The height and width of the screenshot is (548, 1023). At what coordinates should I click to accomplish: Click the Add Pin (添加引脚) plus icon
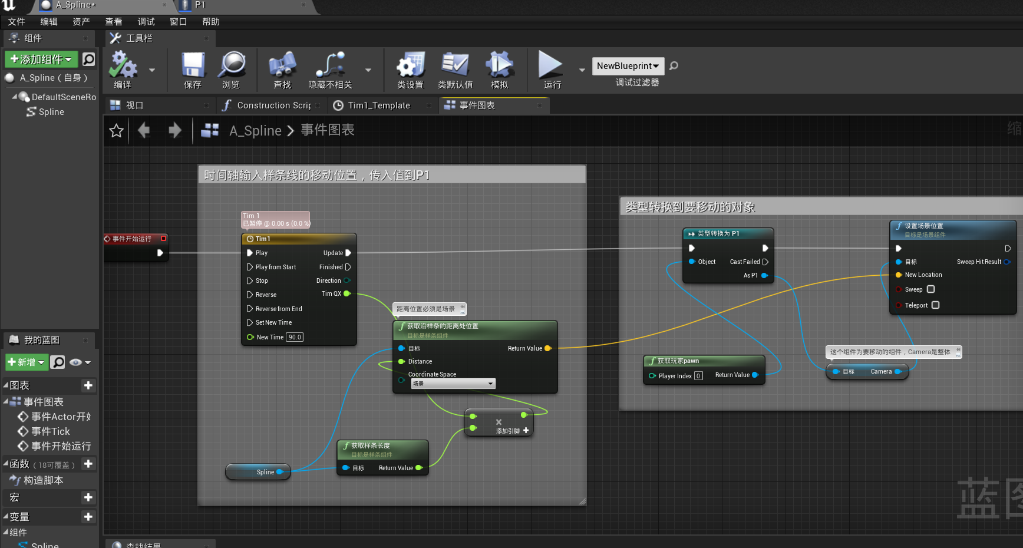click(x=526, y=431)
